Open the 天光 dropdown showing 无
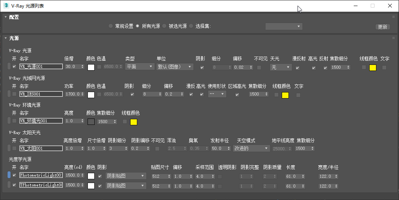This screenshot has height=200, width=399. [281, 67]
